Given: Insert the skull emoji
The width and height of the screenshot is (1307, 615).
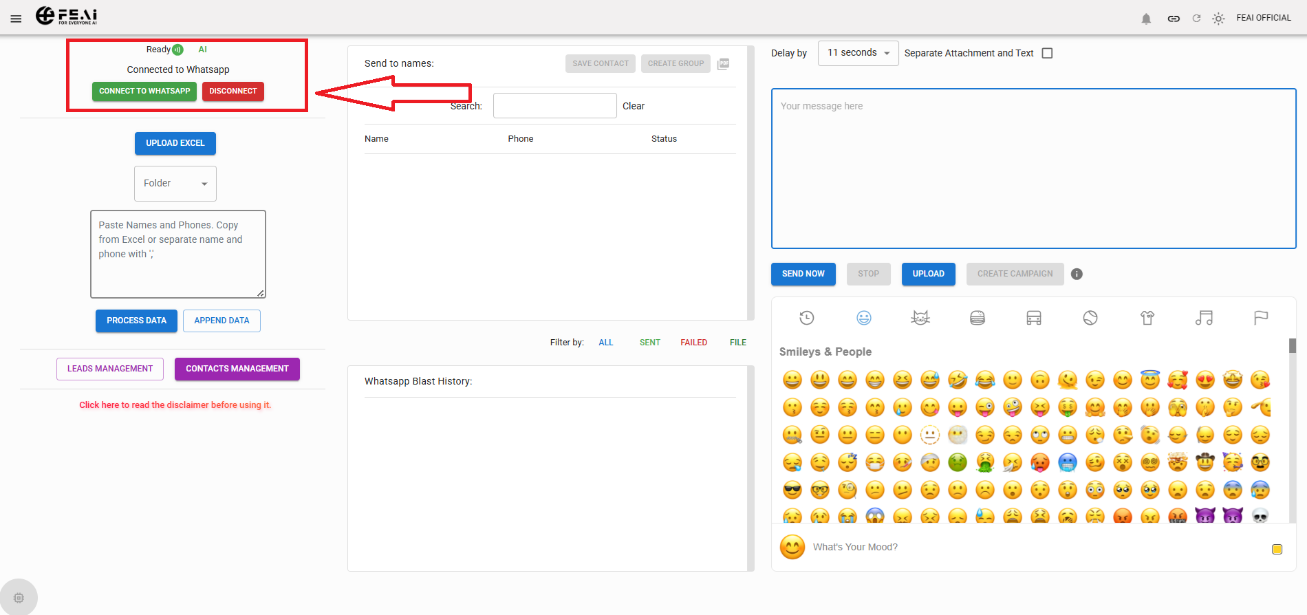Looking at the screenshot, I should [1260, 516].
